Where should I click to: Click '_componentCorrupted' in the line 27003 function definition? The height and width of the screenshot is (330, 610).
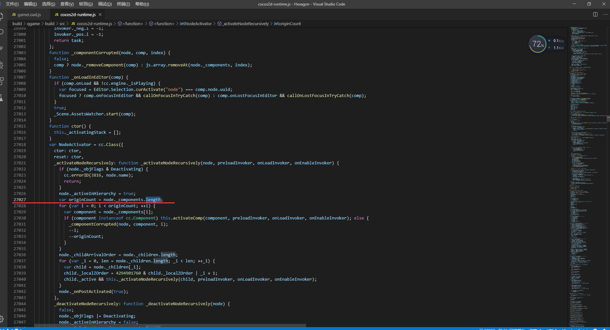click(95, 53)
